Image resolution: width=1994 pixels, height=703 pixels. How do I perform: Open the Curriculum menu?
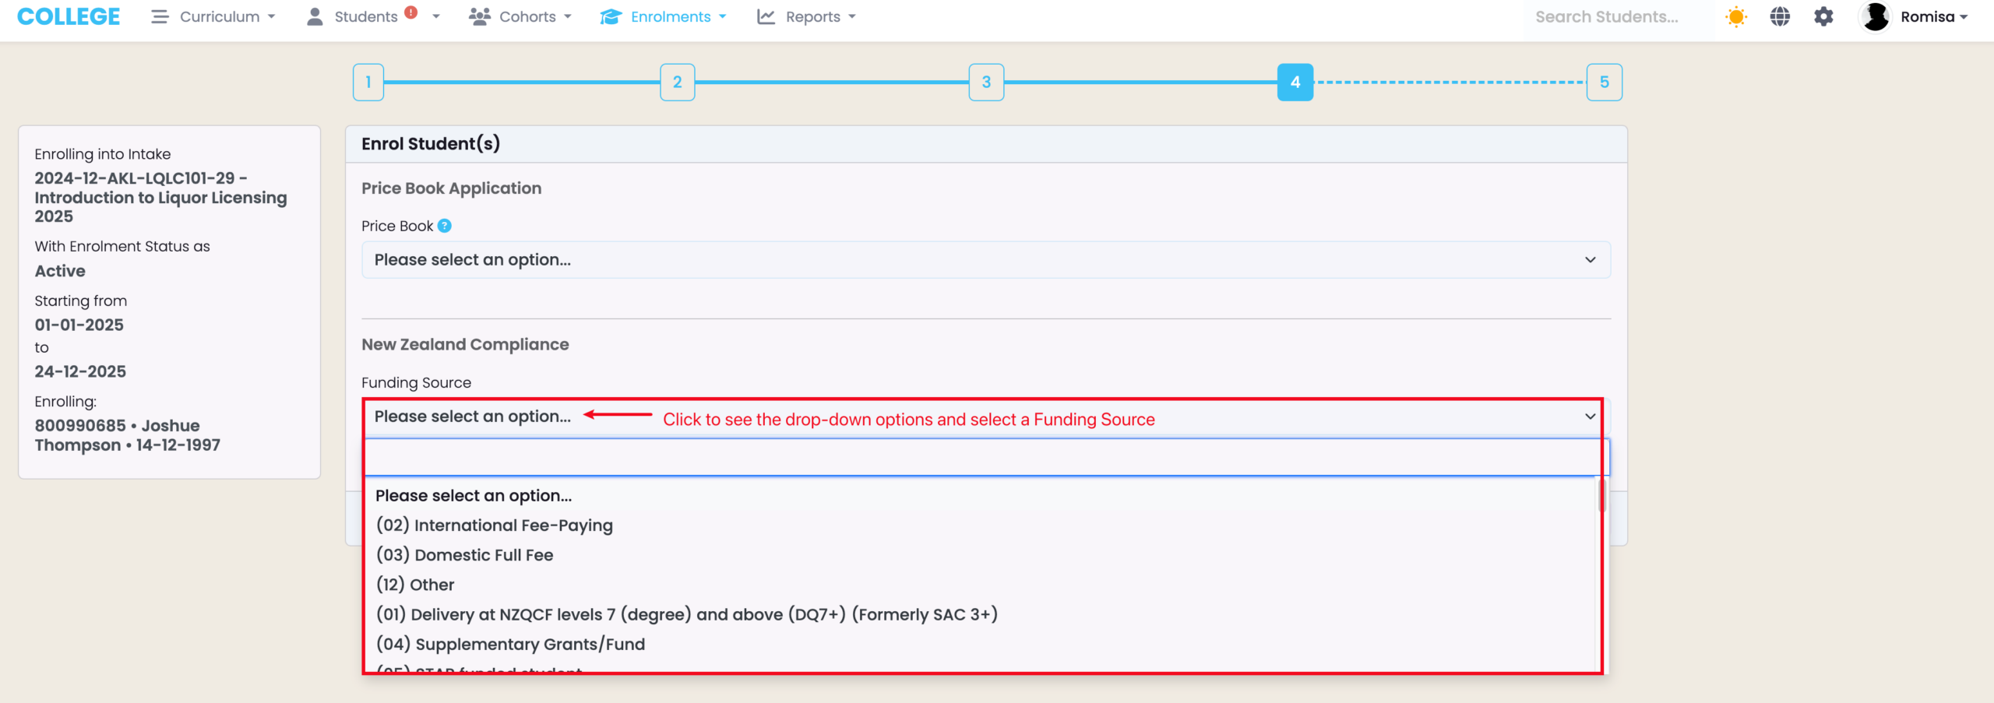213,17
